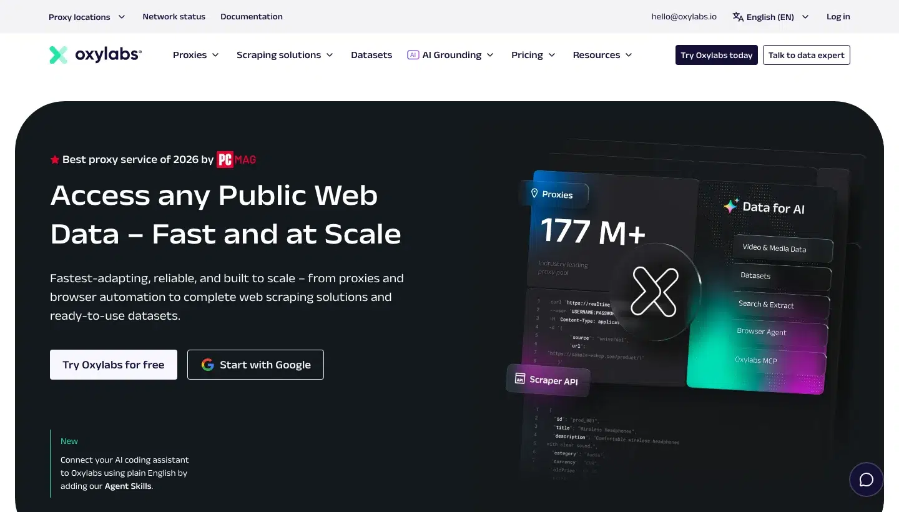Click the sparkle icon beside Data for AI
This screenshot has width=899, height=512.
tap(731, 206)
